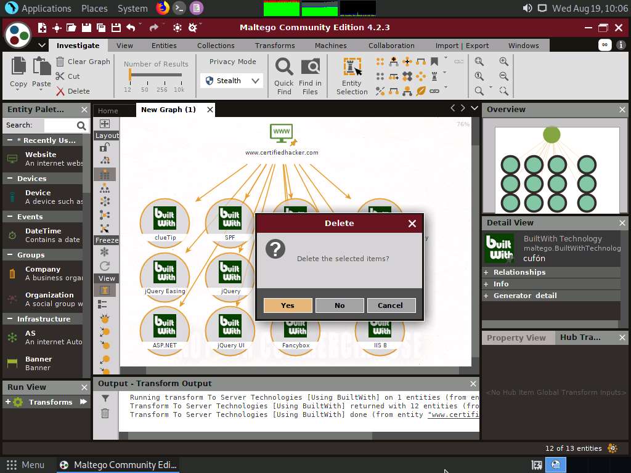Switch to the View ribbon tab

[x=124, y=46]
